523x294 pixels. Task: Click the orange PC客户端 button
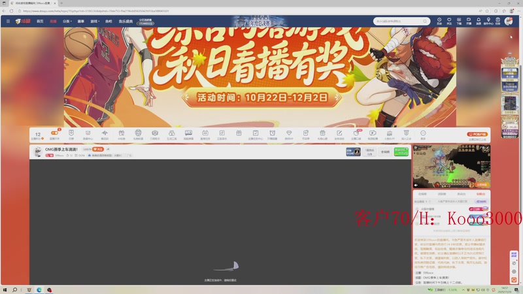477,134
